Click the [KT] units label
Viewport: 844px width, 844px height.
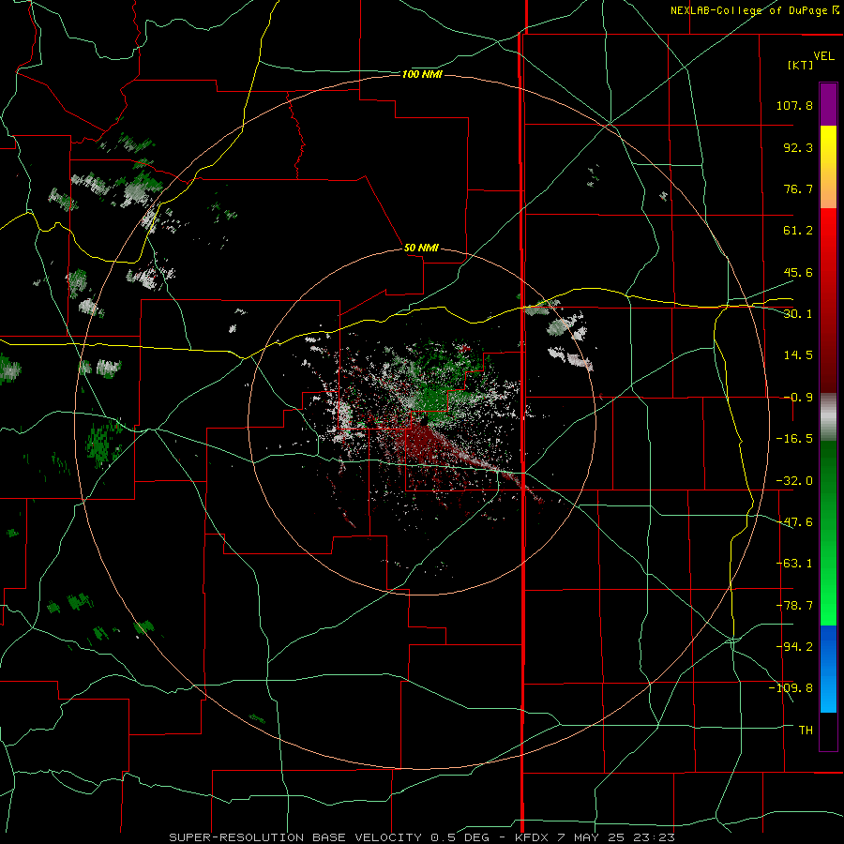tap(801, 65)
